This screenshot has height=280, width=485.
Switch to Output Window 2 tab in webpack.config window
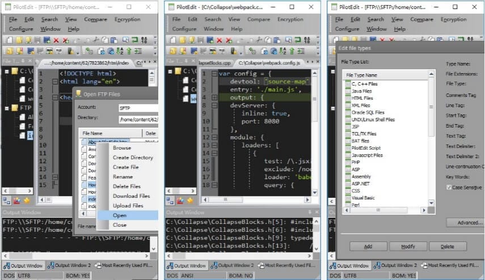pyautogui.click(x=232, y=265)
